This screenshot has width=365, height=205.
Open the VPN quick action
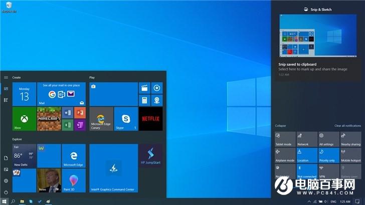pyautogui.click(x=329, y=171)
